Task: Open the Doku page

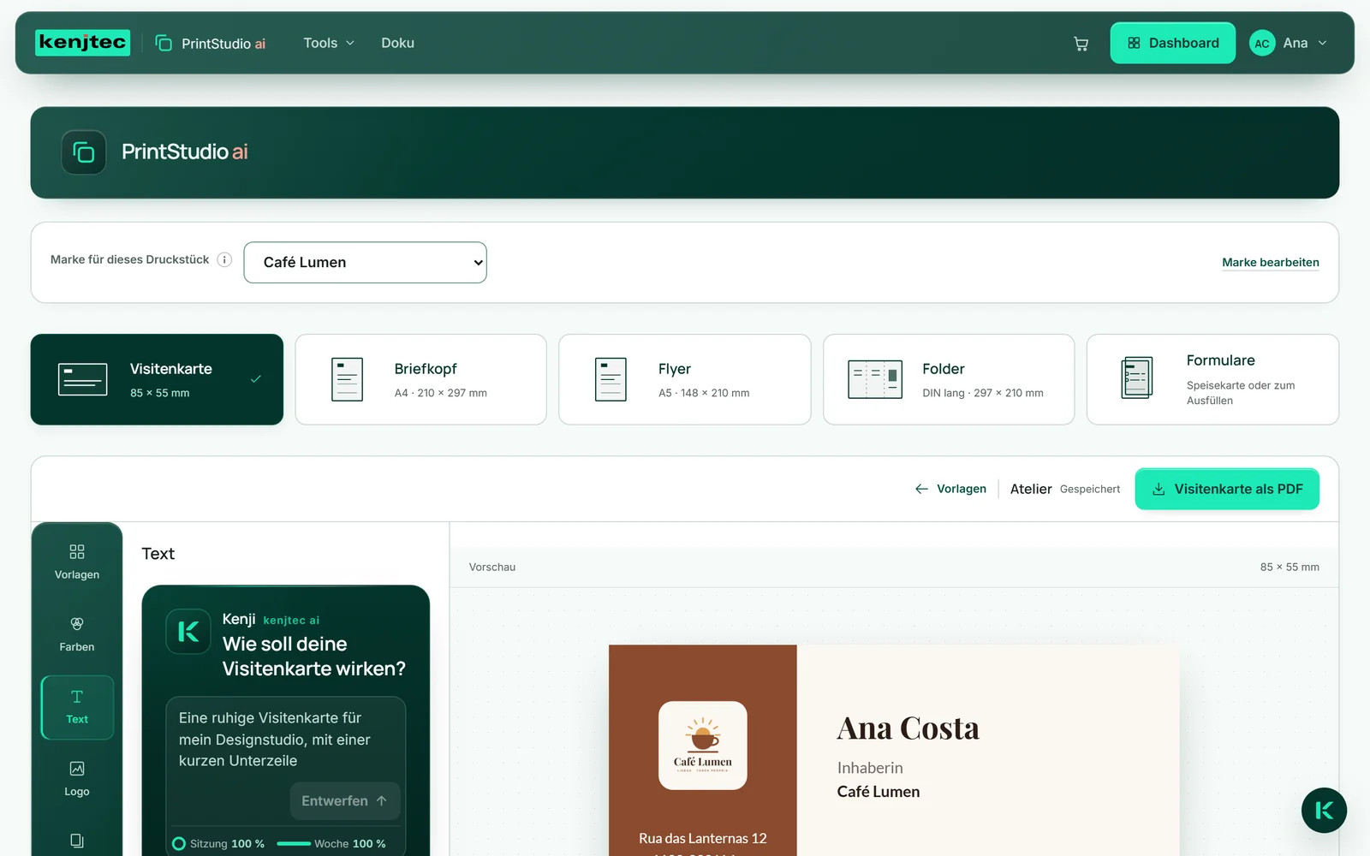Action: tap(397, 43)
